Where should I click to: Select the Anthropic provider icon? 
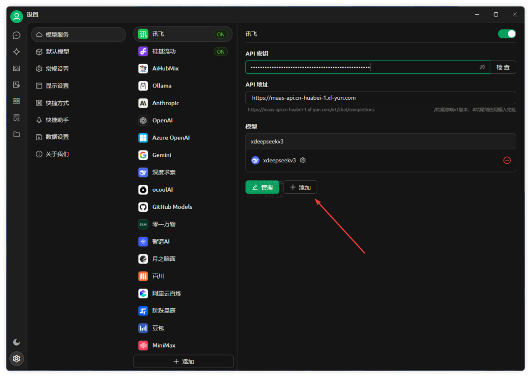pos(143,103)
